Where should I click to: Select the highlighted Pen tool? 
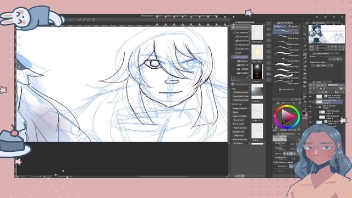305,54
